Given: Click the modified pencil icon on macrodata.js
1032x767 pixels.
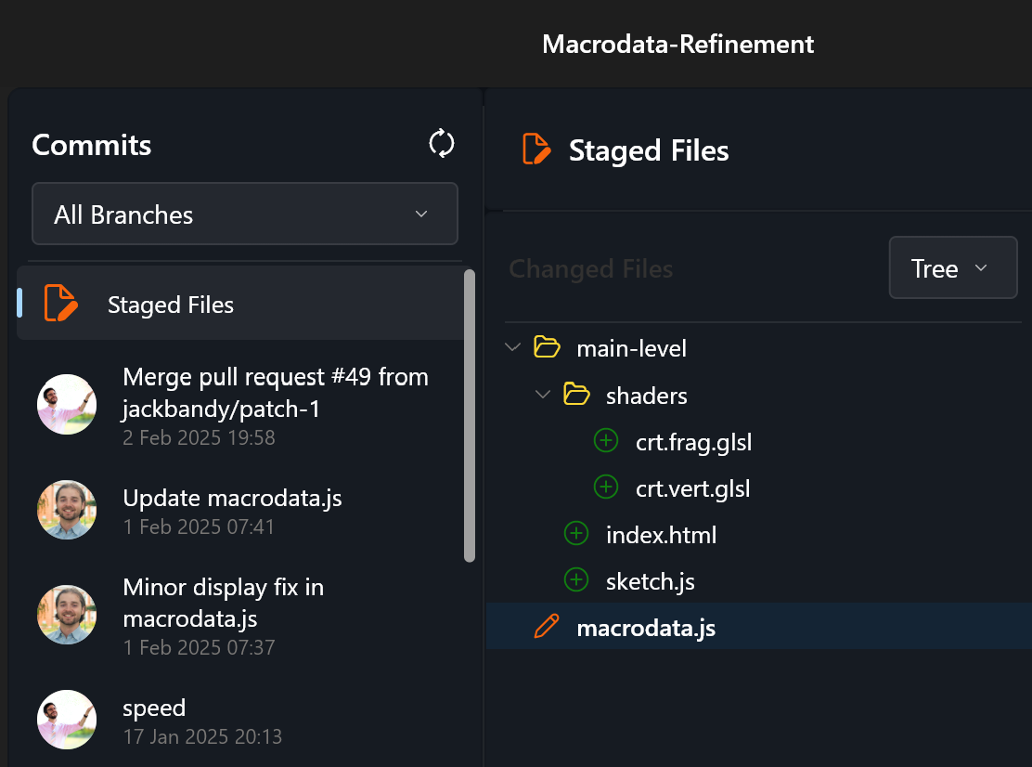Looking at the screenshot, I should [x=546, y=627].
